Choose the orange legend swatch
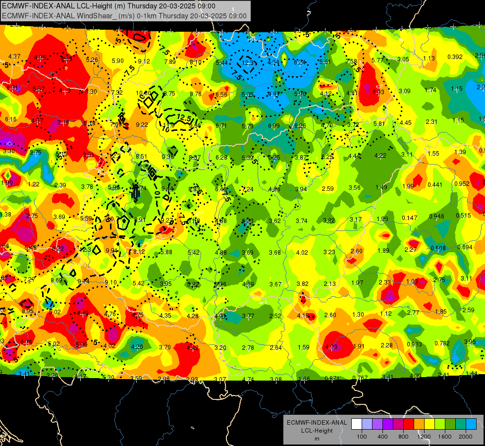This screenshot has width=485, height=446. pyautogui.click(x=419, y=424)
